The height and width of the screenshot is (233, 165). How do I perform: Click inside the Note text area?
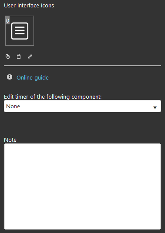point(82,186)
